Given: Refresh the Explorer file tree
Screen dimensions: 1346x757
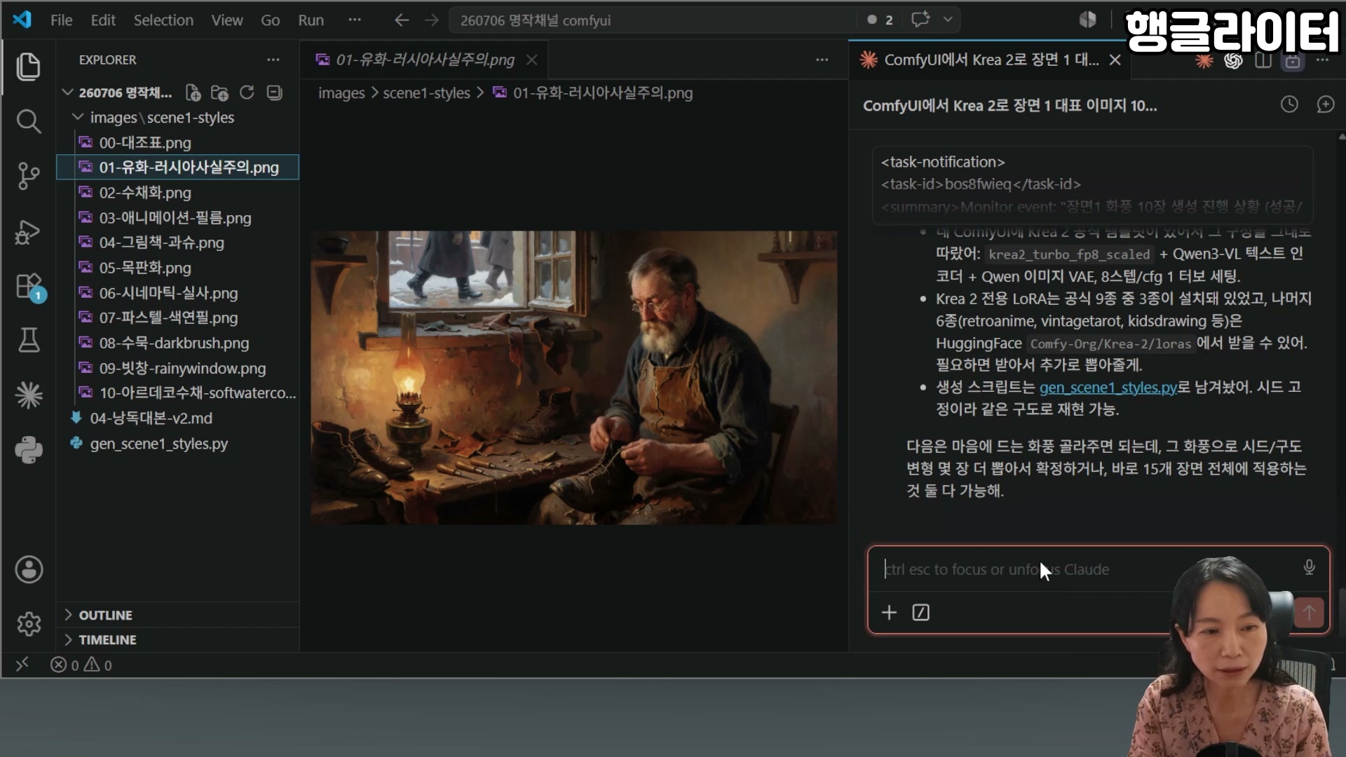Looking at the screenshot, I should tap(247, 93).
